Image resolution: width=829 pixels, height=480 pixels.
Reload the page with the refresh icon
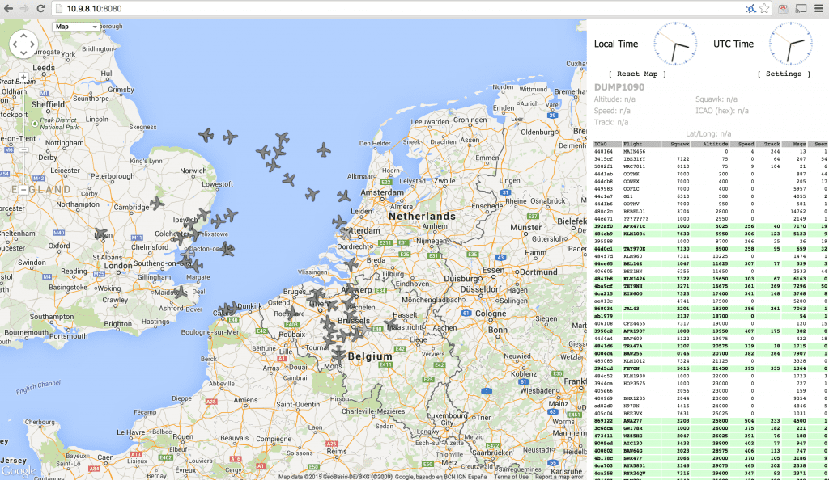[x=40, y=8]
